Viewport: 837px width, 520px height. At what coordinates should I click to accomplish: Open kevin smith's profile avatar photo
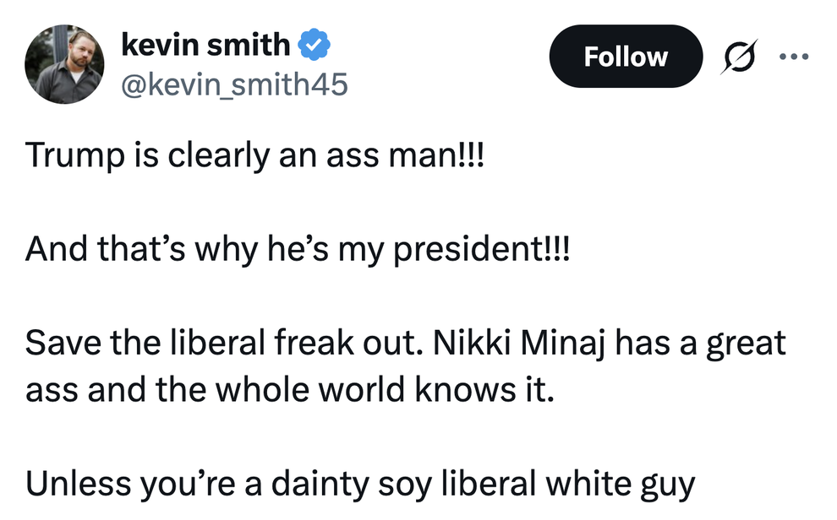[64, 64]
